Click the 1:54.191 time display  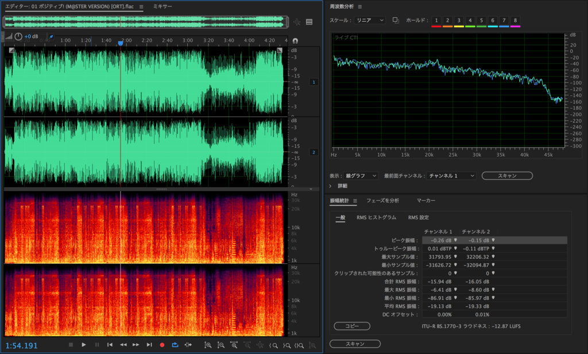tap(21, 345)
